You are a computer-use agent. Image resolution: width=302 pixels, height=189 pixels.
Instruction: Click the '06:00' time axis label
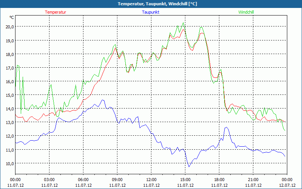click(x=83, y=180)
